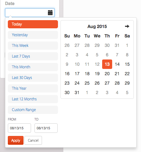
Task: Pick the This Year option
Action: coord(33,88)
